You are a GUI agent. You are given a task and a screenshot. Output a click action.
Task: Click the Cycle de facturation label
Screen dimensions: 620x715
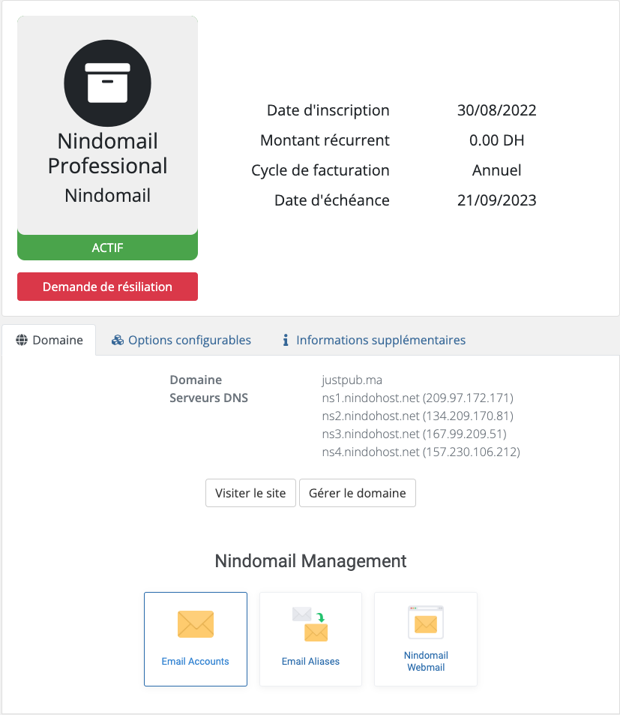(x=320, y=170)
